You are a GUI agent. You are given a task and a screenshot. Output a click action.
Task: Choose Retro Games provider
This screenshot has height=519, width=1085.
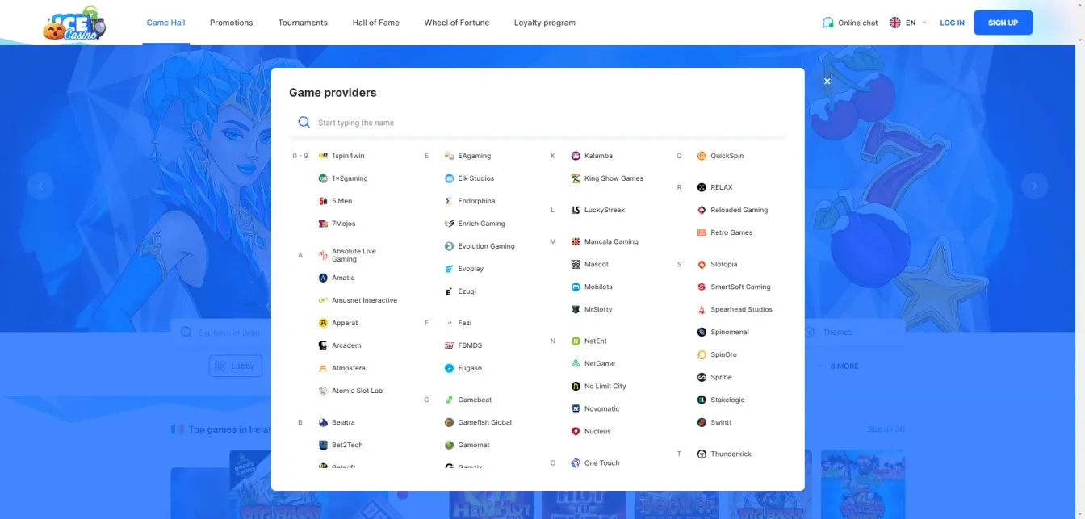(725, 232)
